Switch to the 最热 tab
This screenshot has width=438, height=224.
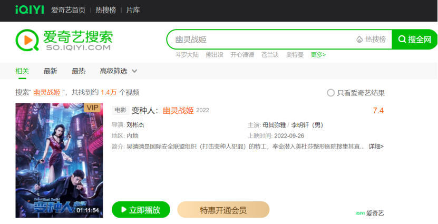pyautogui.click(x=79, y=71)
